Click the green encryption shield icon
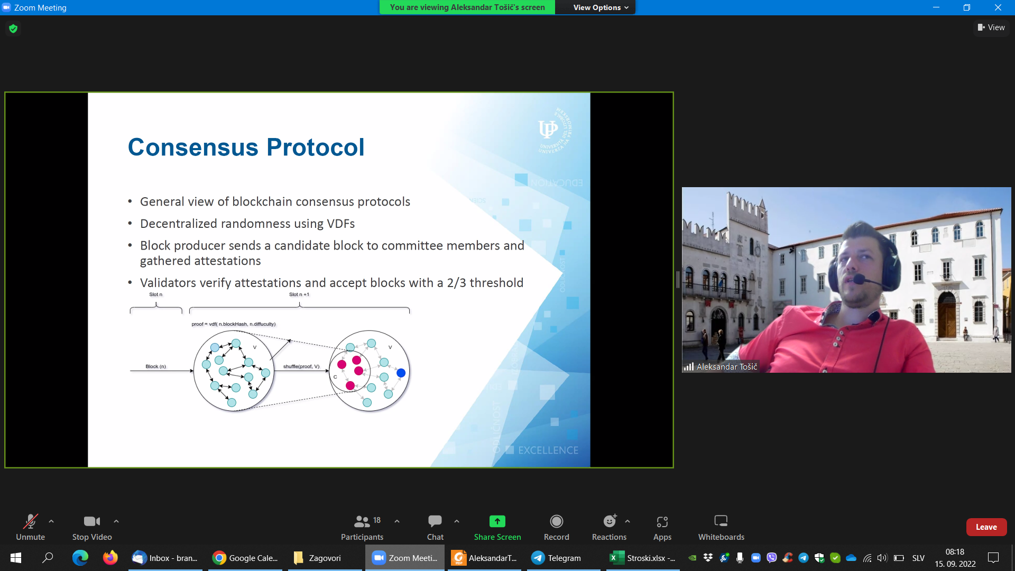This screenshot has height=571, width=1015. pyautogui.click(x=13, y=29)
